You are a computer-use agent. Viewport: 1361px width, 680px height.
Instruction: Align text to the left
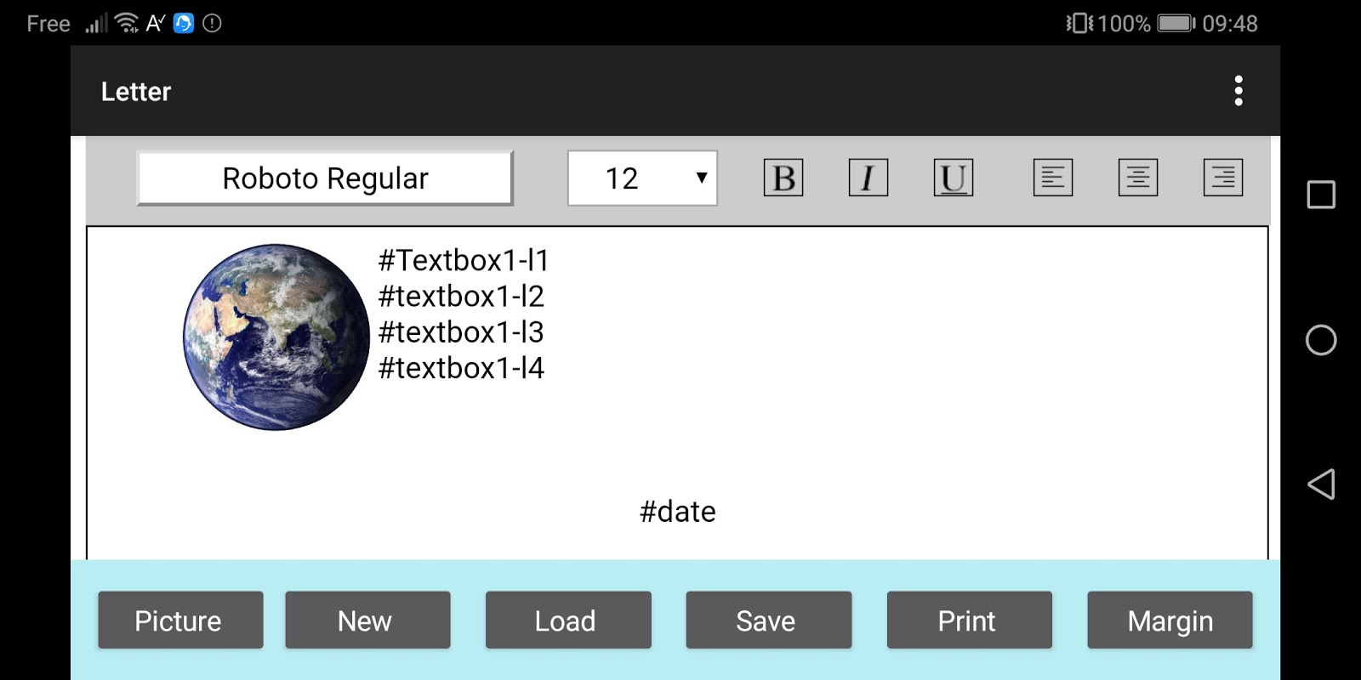click(x=1053, y=178)
